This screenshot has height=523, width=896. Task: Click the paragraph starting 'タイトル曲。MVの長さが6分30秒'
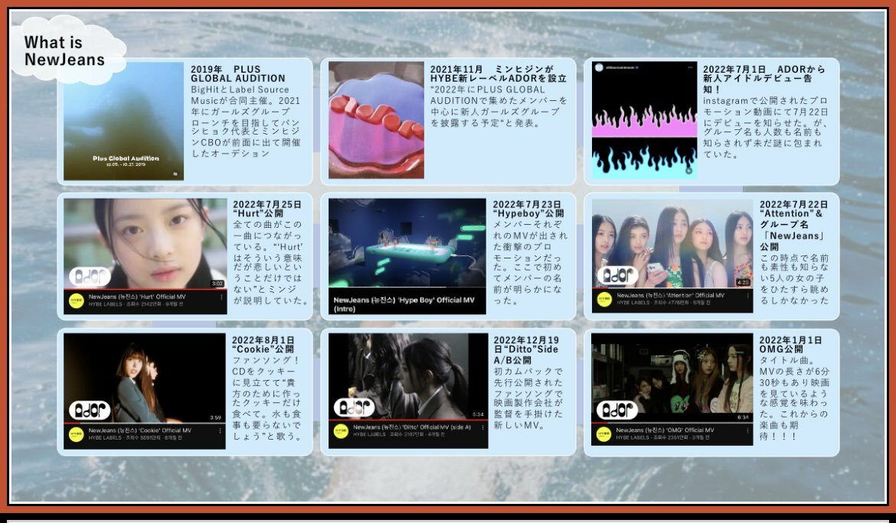pos(793,398)
